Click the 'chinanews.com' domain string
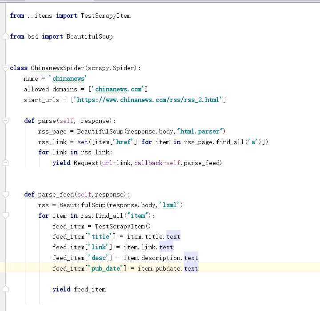Image resolution: width=320 pixels, height=311 pixels. tap(118, 89)
